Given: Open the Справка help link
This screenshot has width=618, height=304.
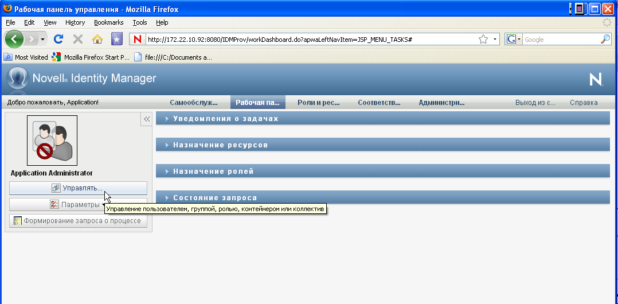Looking at the screenshot, I should (x=584, y=103).
